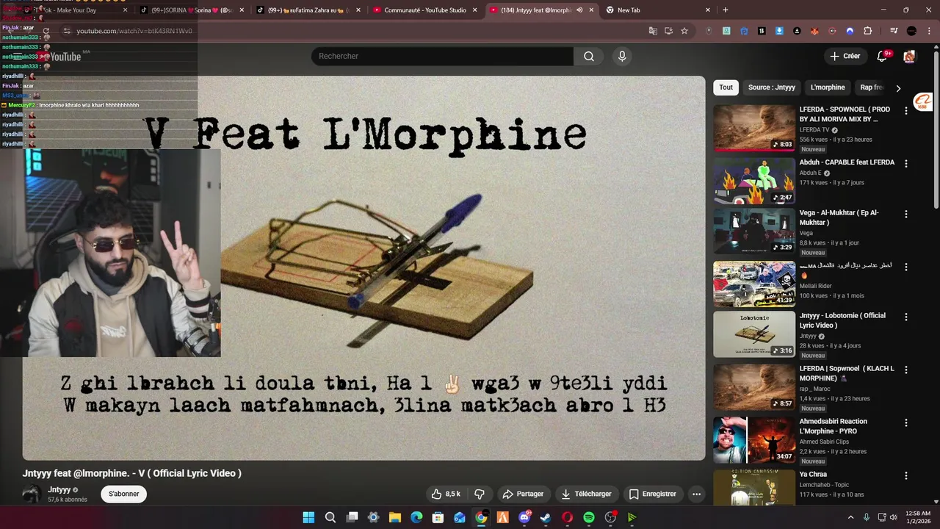Select the L'morphine filter chip
The image size is (940, 529).
point(828,87)
